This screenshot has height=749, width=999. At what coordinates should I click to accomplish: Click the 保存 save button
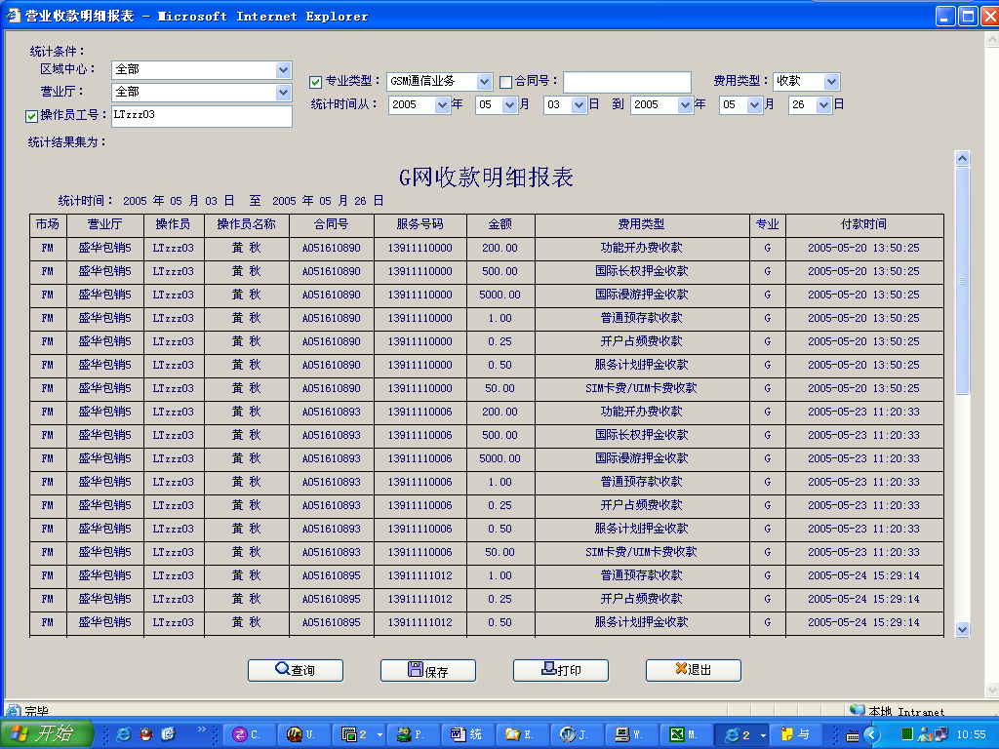click(427, 670)
